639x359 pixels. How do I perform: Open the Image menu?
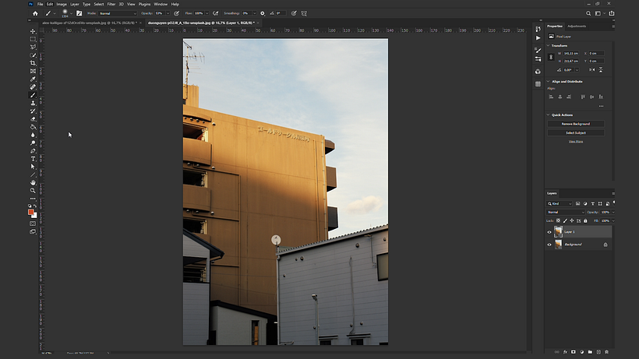tap(62, 4)
